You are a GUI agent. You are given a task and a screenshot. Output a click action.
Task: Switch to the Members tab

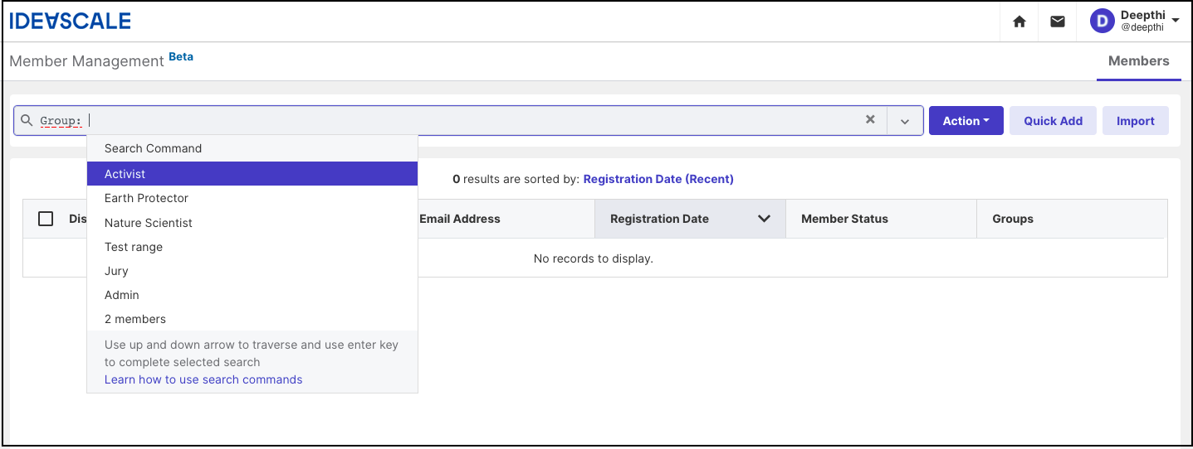1138,61
